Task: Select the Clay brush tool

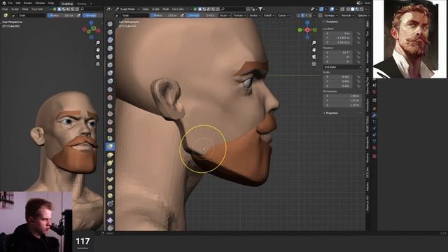Action: click(x=110, y=41)
